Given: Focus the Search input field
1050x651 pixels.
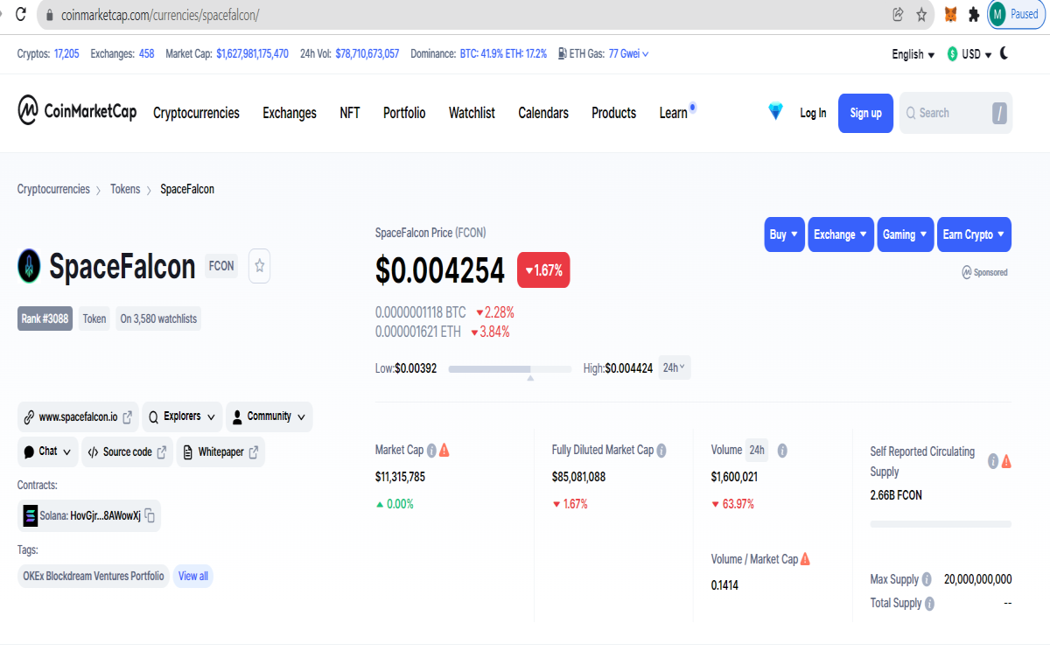Looking at the screenshot, I should [955, 113].
